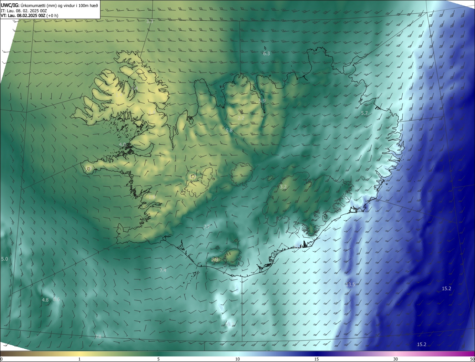Select the 5.8 value on the map

[229, 130]
